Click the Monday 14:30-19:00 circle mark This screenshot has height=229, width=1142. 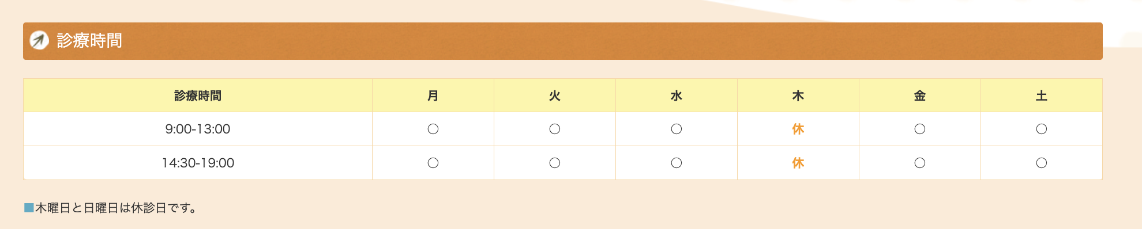tap(433, 163)
